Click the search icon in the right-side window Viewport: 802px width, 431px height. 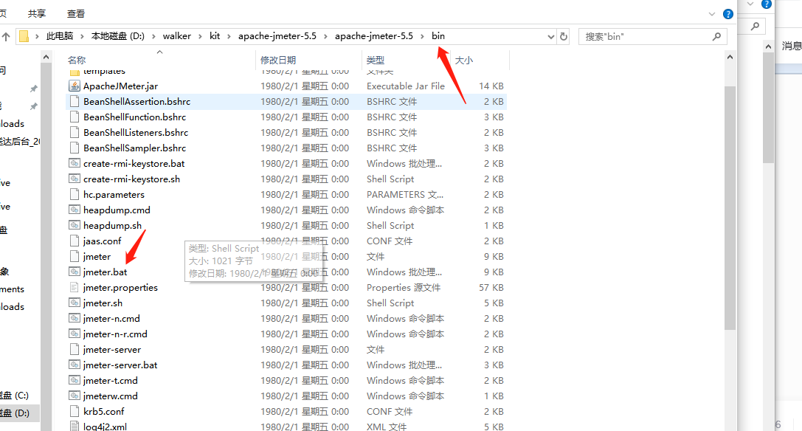coord(755,26)
